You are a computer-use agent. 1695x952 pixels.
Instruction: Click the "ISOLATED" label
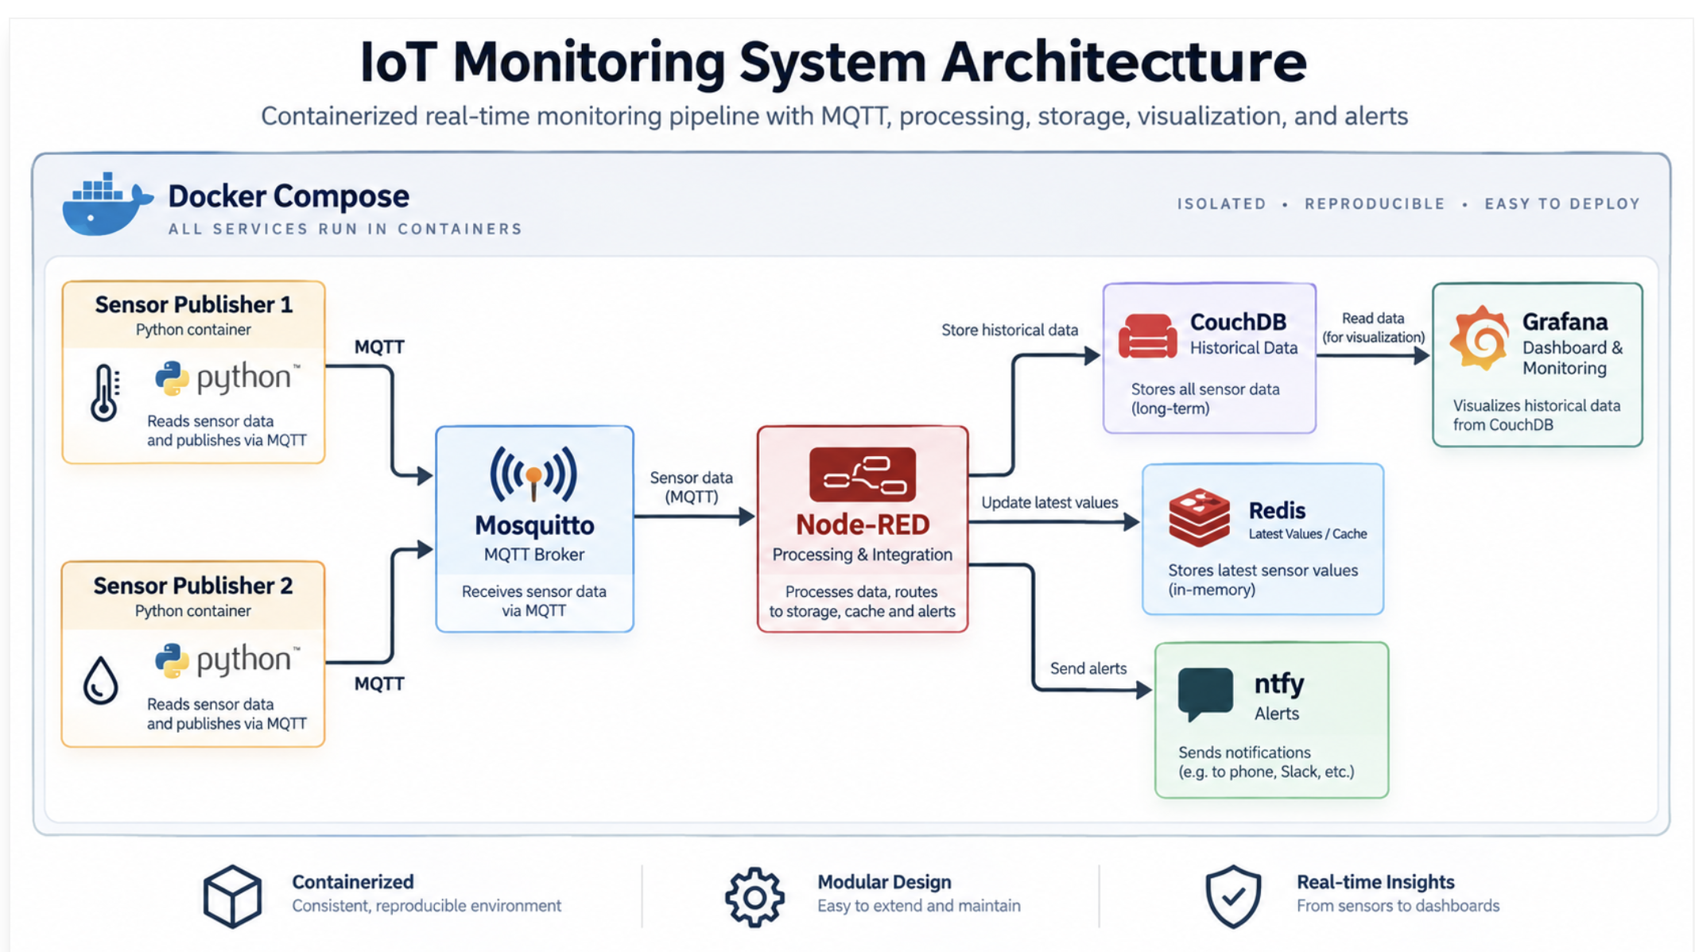coord(1222,204)
